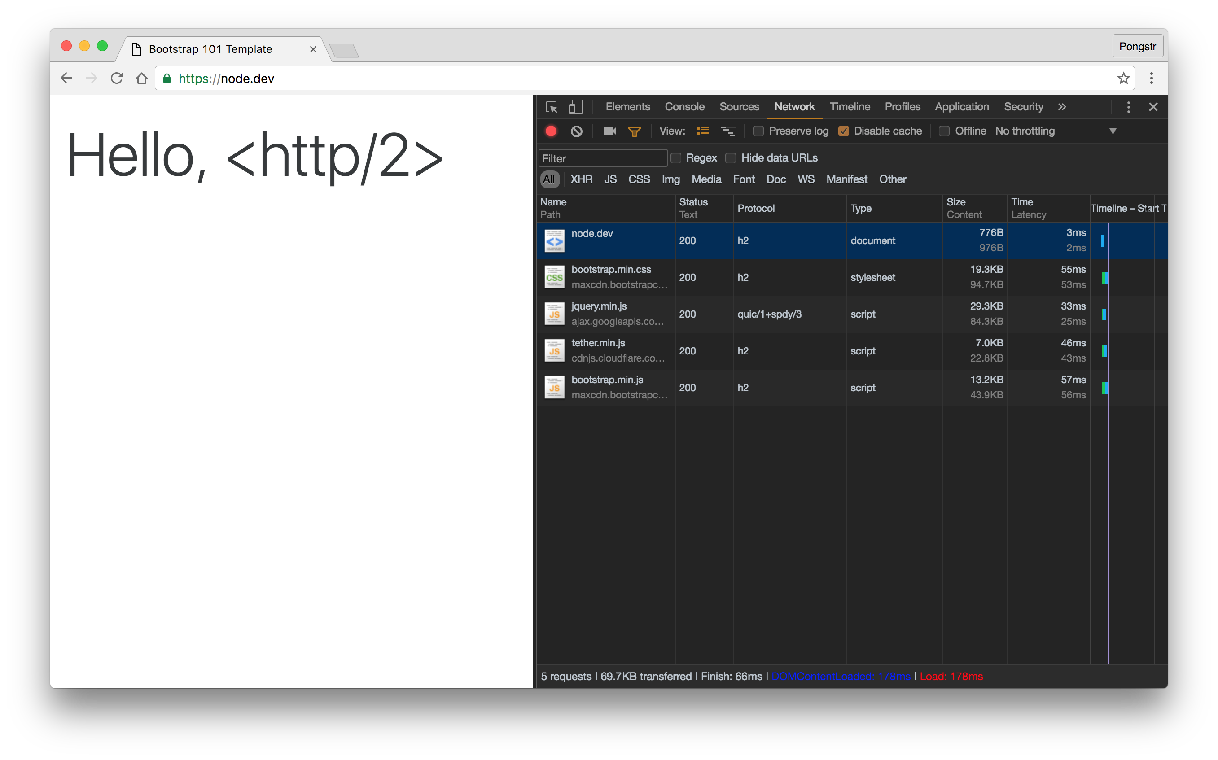The height and width of the screenshot is (760, 1218).
Task: Bookmark page with the star icon
Action: click(1123, 79)
